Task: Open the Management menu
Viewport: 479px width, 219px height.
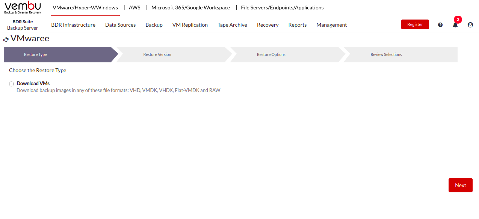Action: 332,25
